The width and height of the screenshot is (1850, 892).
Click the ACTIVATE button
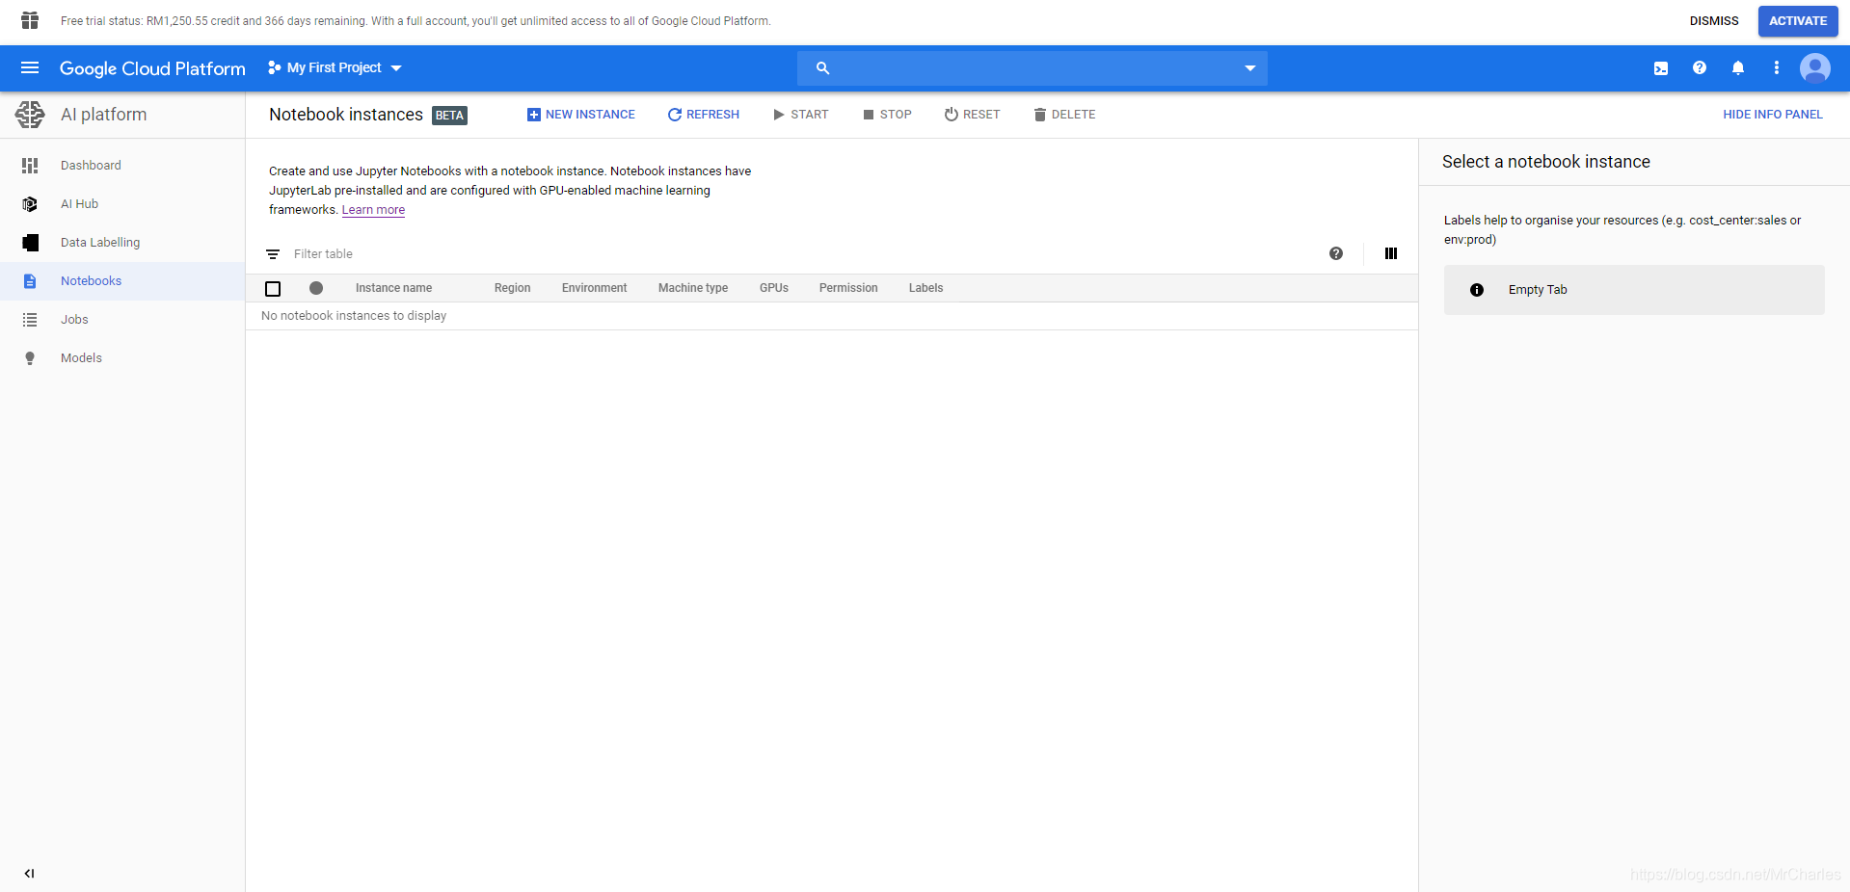[1798, 21]
